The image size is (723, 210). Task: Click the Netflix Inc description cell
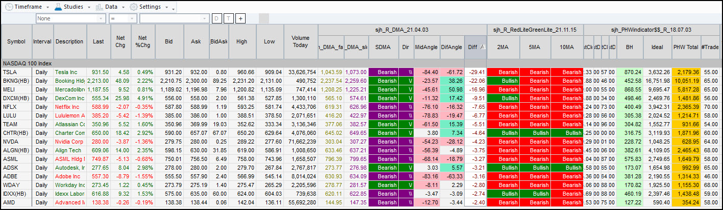(70, 106)
